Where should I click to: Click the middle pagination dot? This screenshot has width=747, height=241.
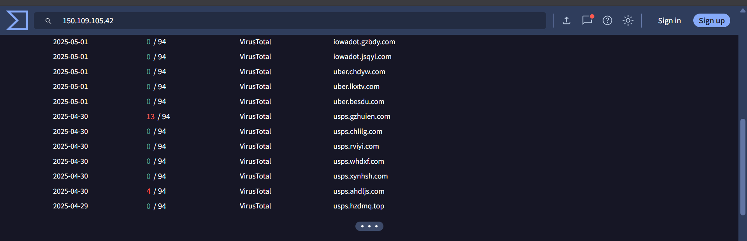(369, 226)
